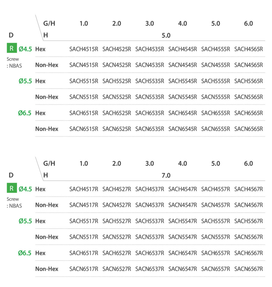This screenshot has width=272, height=287.
Task: Click the SACN4537R part number
Action: [149, 205]
